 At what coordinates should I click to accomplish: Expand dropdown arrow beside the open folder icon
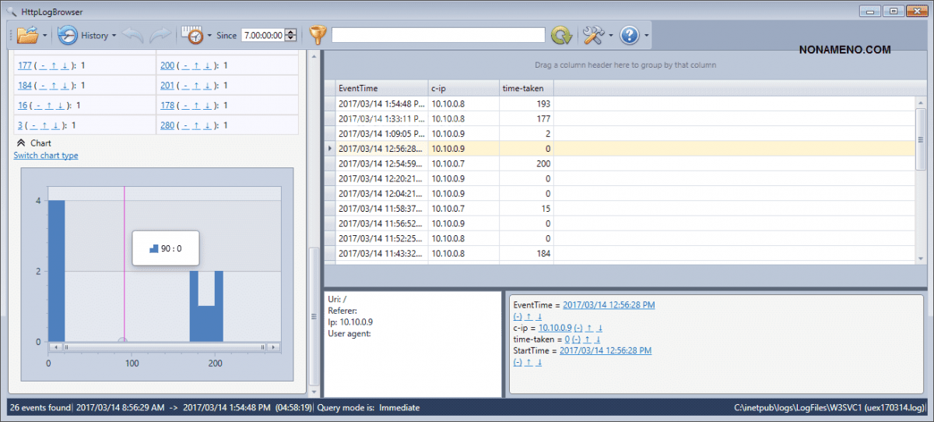[x=45, y=36]
